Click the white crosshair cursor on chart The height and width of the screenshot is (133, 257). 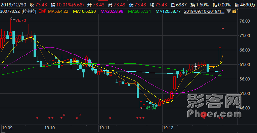(x=196, y=67)
